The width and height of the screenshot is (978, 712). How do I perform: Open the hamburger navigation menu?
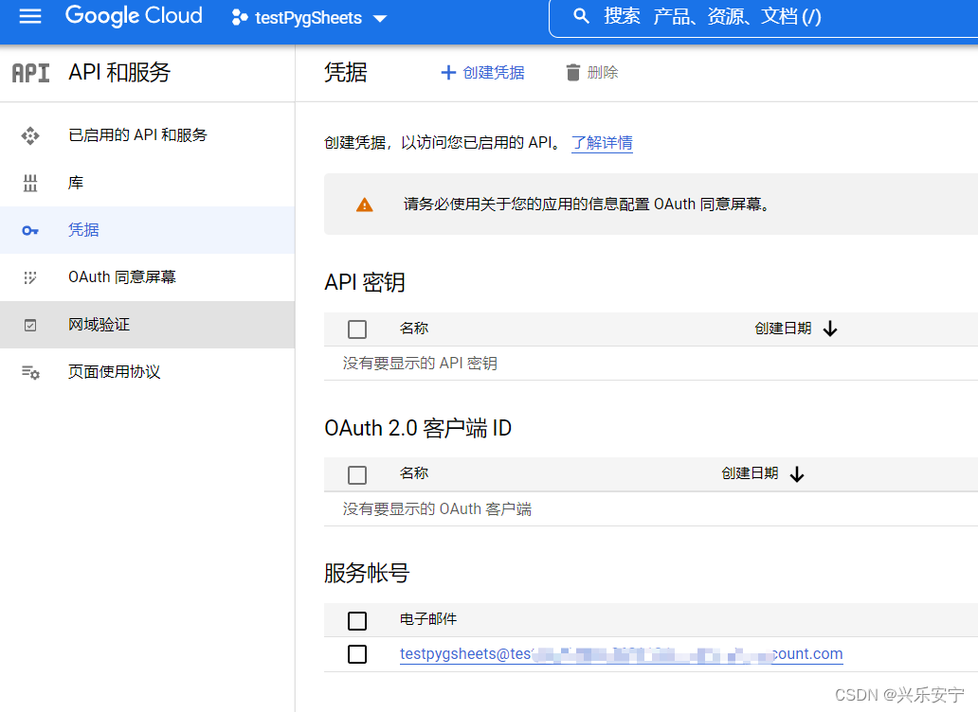[30, 16]
